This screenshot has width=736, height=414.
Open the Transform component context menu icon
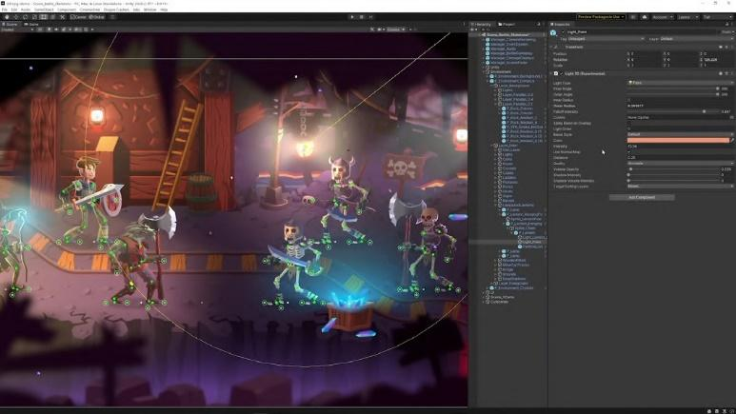click(731, 47)
